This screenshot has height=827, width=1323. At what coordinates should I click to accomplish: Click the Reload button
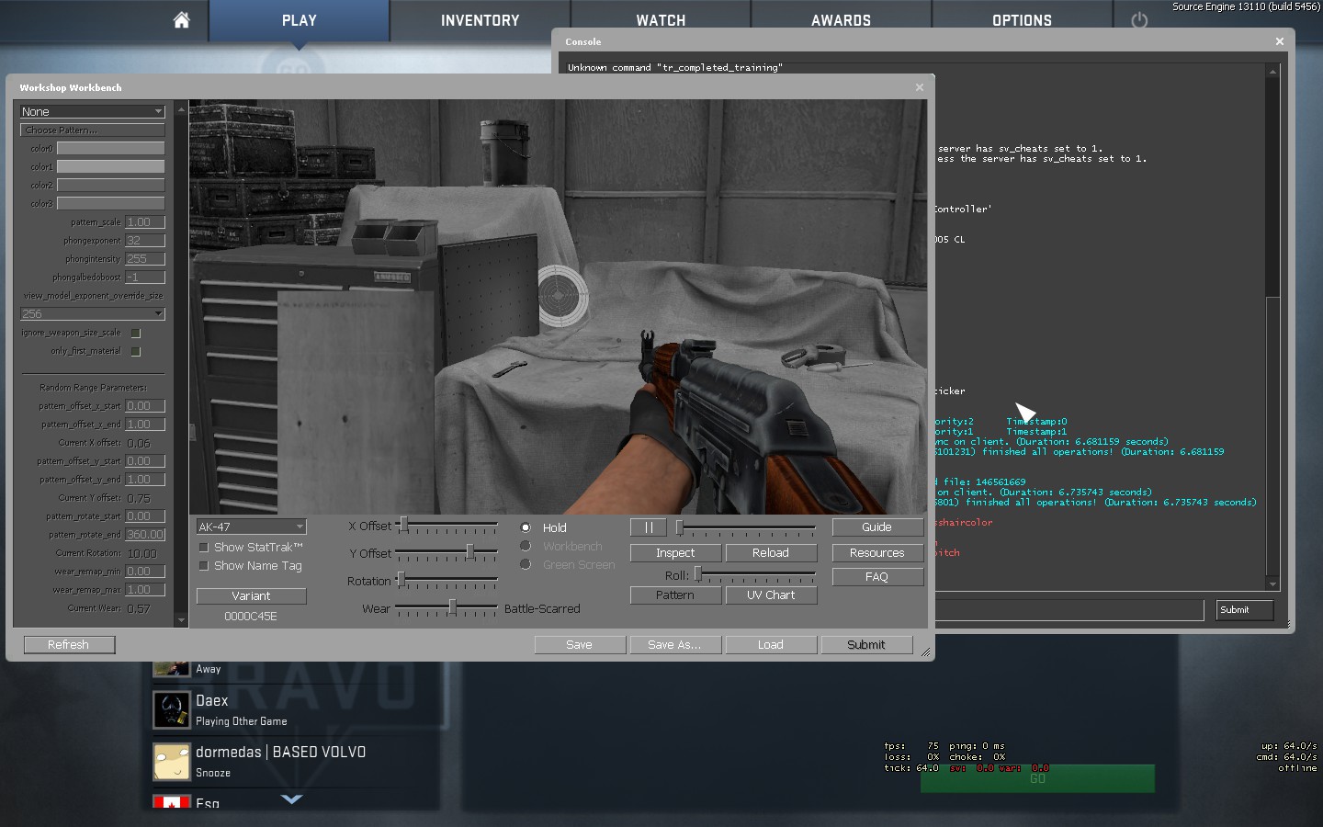(771, 553)
